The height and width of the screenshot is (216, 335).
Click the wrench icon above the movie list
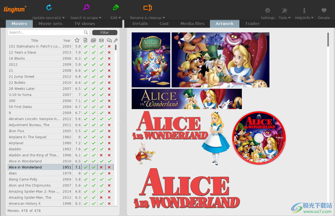coord(116,40)
